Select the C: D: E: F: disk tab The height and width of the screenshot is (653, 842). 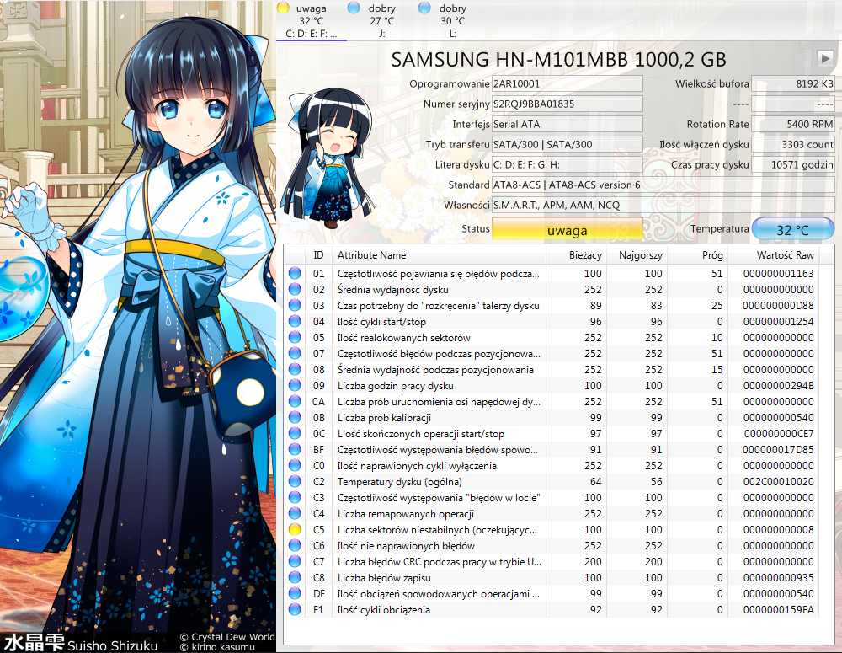click(x=312, y=21)
